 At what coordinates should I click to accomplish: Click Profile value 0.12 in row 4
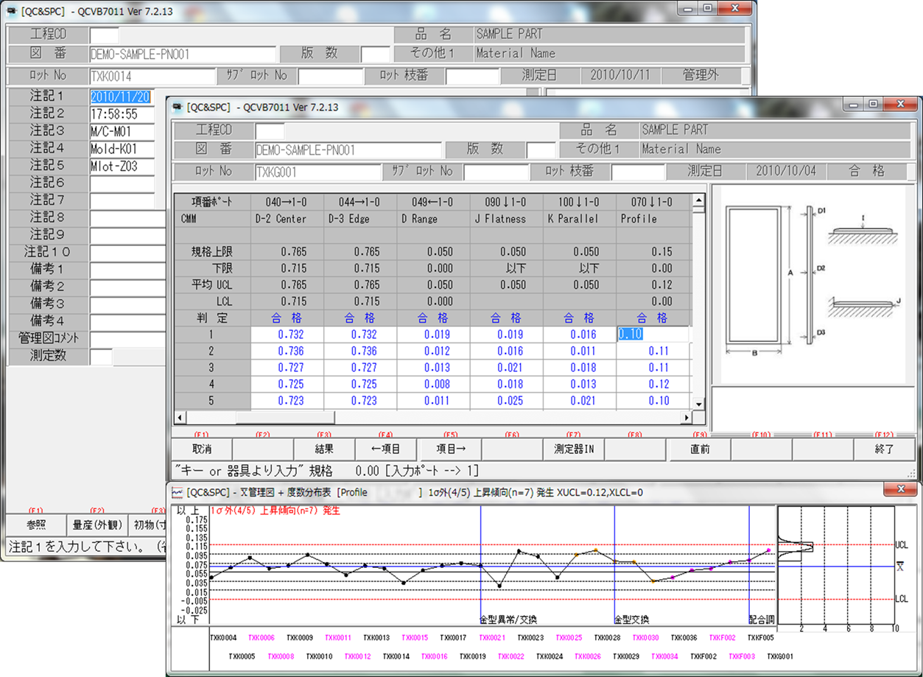pos(653,385)
